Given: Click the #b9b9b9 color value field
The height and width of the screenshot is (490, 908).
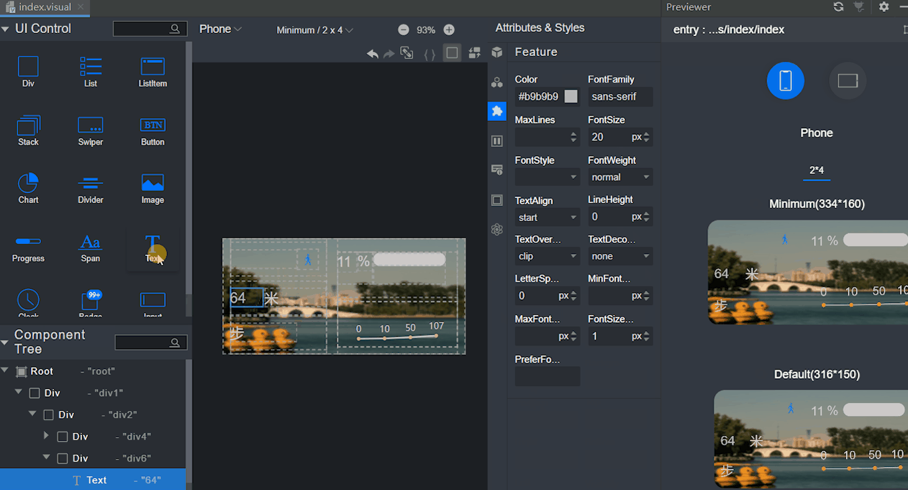Looking at the screenshot, I should click(x=538, y=96).
